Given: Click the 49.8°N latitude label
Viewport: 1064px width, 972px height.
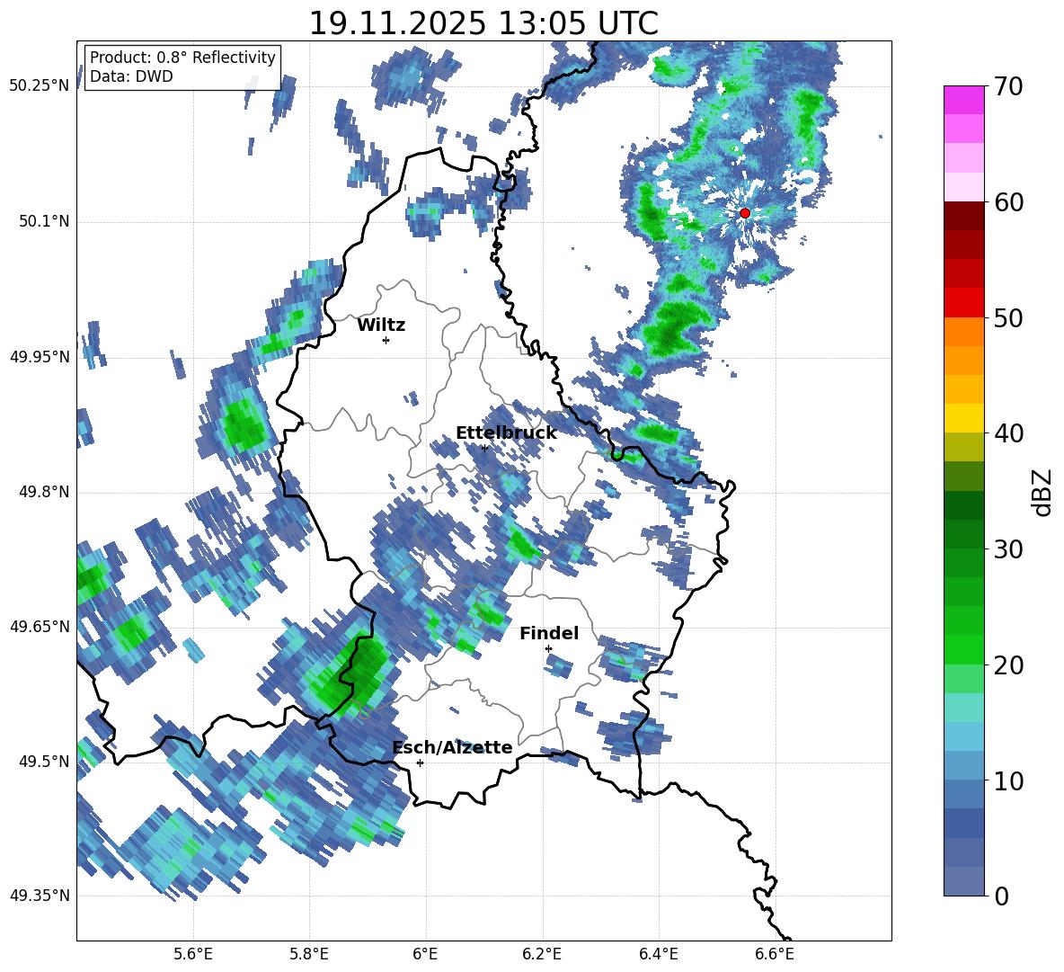Looking at the screenshot, I should [x=44, y=491].
